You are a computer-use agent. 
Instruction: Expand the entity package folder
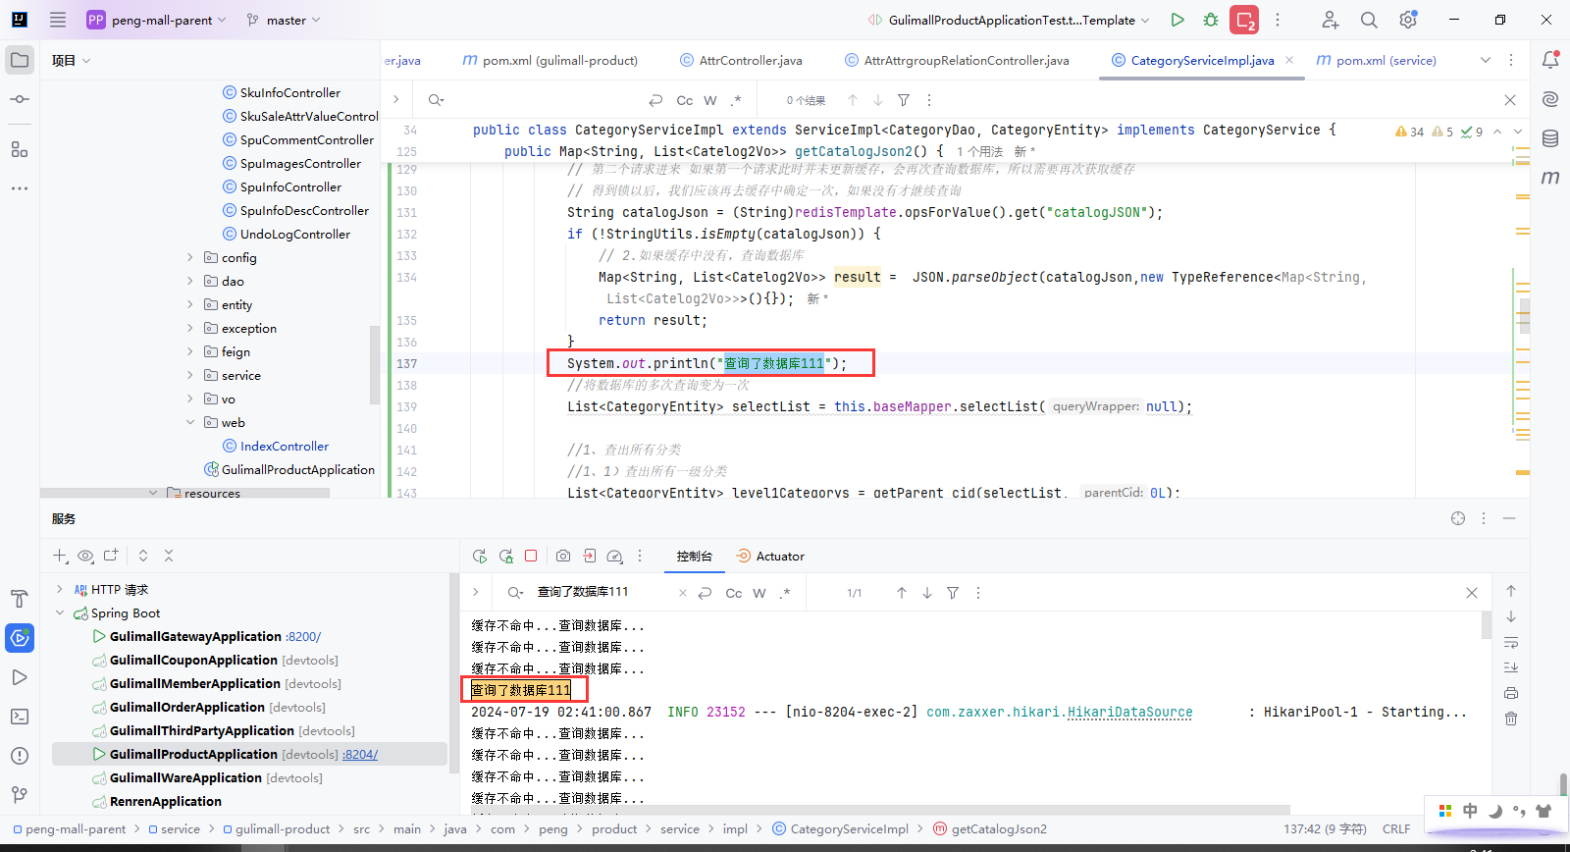190,304
